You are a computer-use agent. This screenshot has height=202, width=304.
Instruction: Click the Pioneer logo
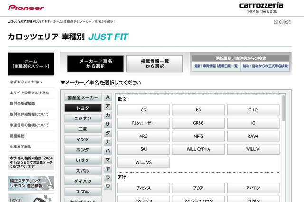tap(26, 8)
